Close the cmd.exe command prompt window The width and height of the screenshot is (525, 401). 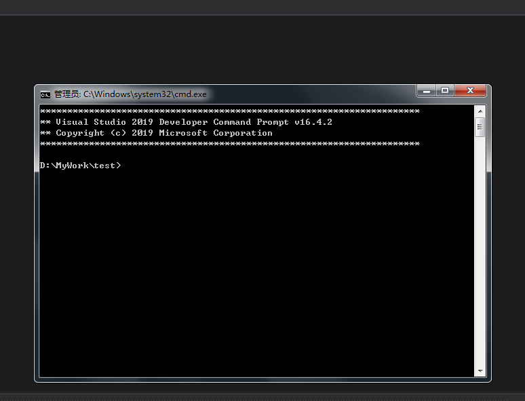point(470,90)
